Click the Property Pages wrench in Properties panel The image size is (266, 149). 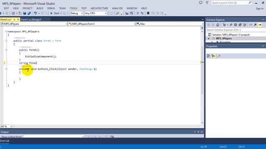click(x=219, y=56)
